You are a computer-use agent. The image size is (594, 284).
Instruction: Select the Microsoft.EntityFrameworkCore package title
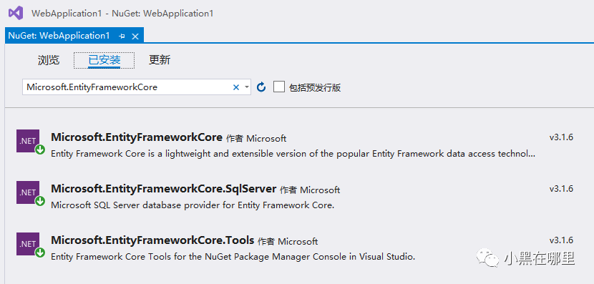[x=137, y=137]
